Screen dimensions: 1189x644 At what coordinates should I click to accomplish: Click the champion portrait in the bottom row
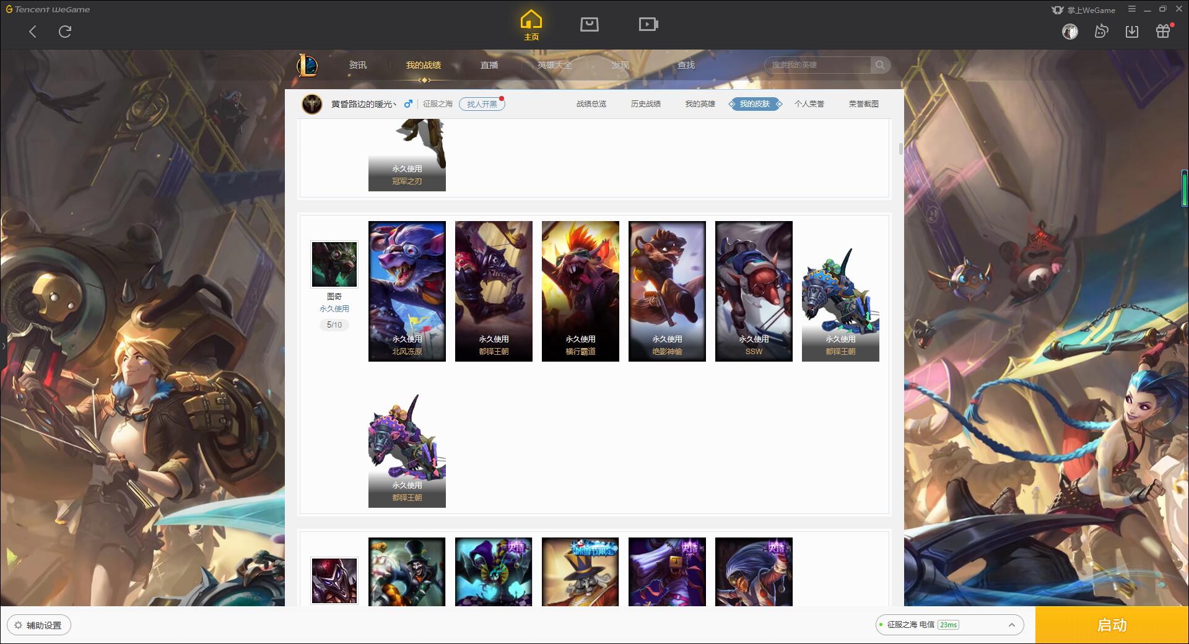coord(334,580)
